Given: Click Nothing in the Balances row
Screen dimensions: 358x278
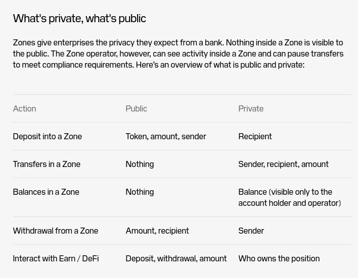Looking at the screenshot, I should pos(140,192).
